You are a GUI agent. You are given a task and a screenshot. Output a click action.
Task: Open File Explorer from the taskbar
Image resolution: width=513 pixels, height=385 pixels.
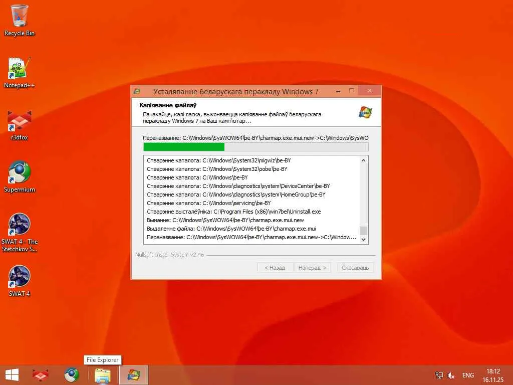coord(103,375)
